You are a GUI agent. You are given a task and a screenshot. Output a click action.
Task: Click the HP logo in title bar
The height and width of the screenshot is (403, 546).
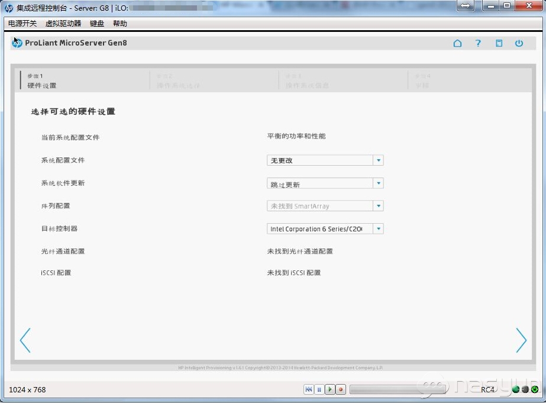click(x=9, y=7)
